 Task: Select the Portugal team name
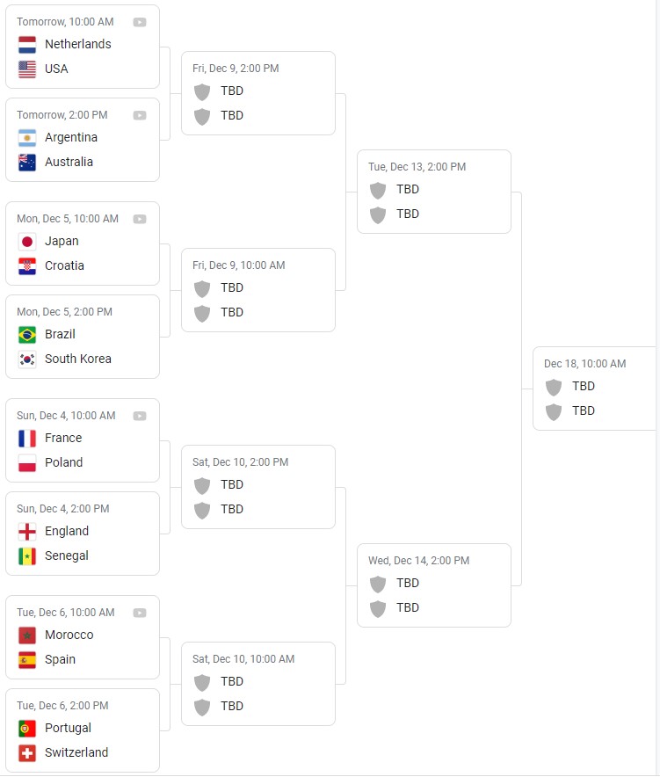coord(68,728)
